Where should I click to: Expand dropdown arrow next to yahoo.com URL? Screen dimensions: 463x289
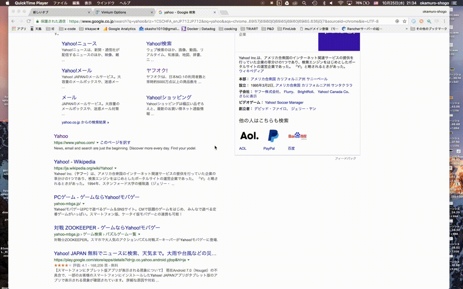click(97, 143)
